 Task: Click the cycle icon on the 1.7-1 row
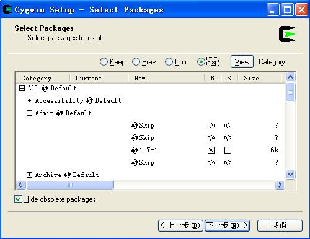(135, 150)
